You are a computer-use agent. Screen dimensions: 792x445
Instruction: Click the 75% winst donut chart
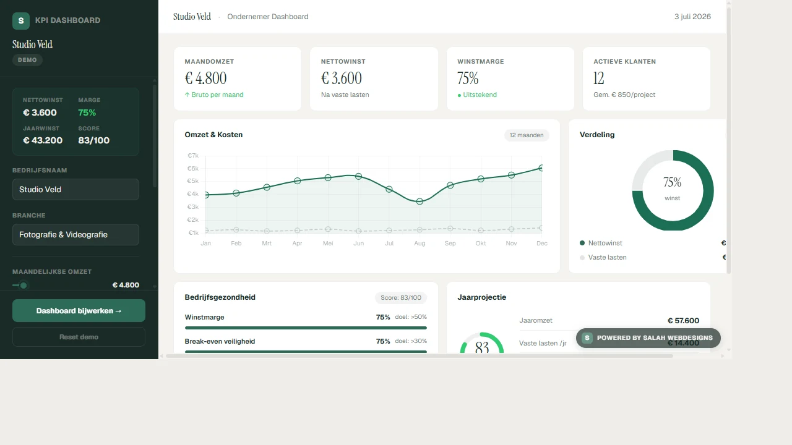673,190
